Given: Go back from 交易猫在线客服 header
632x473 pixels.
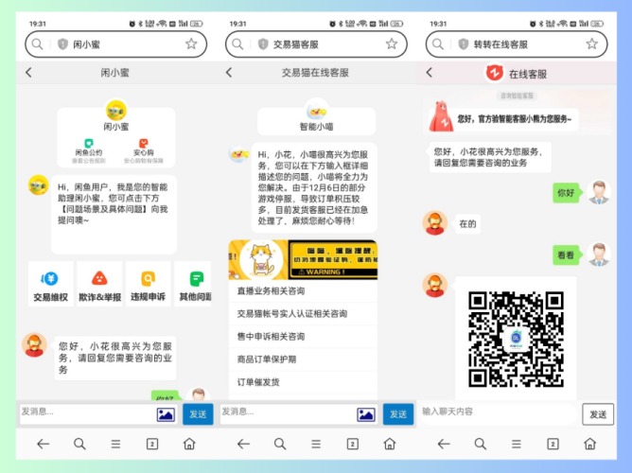Looking at the screenshot, I should (x=229, y=73).
